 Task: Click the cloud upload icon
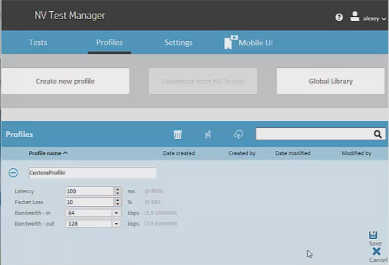point(239,134)
